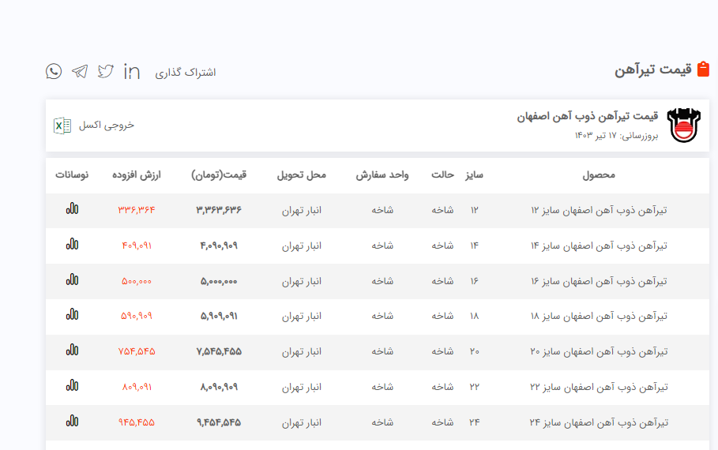
Task: Click the خروجی اکسل export link
Action: pos(107,126)
